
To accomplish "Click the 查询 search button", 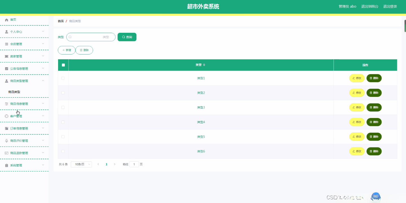I will [127, 37].
